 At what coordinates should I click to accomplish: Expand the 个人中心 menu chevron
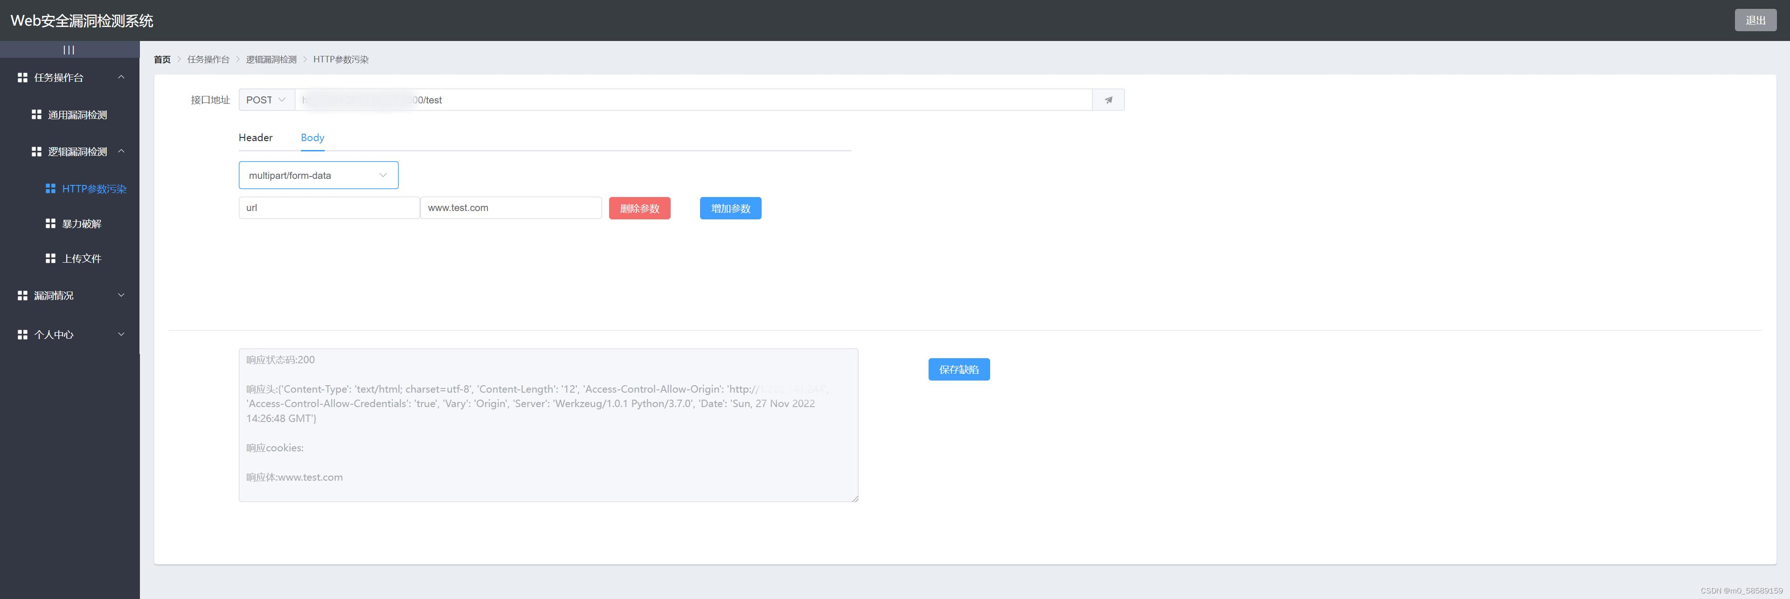pos(121,334)
